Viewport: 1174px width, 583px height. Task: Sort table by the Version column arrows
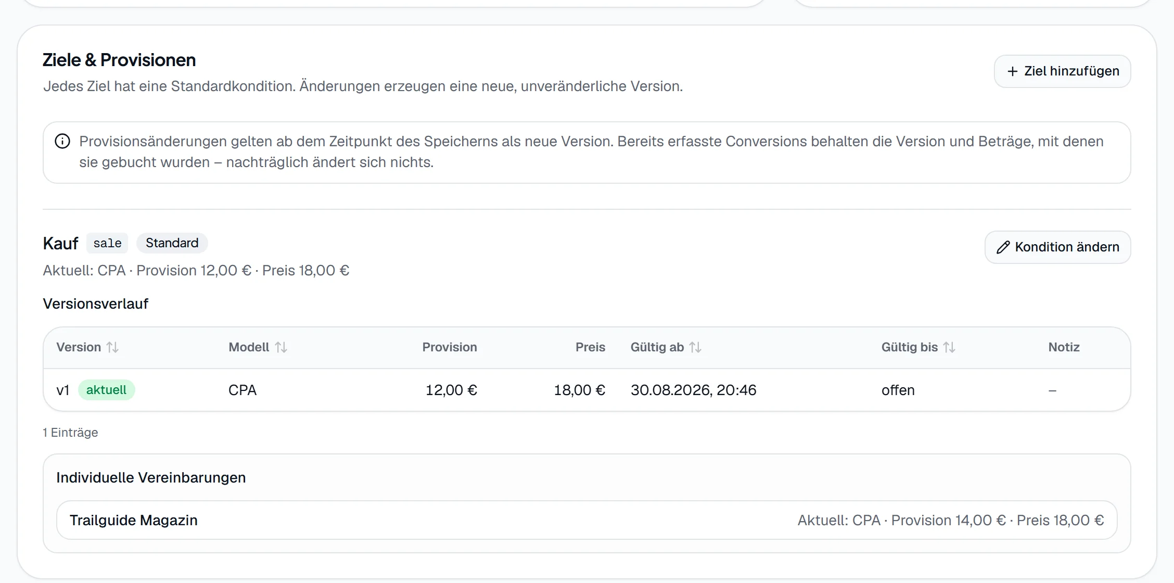[x=112, y=347]
